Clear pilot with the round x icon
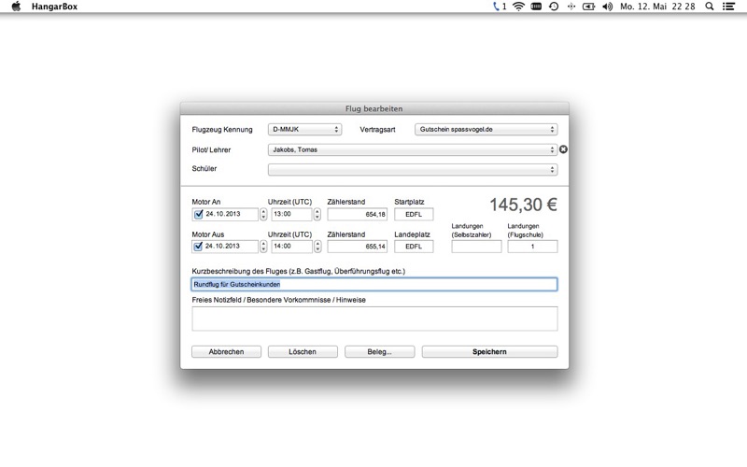 click(563, 149)
